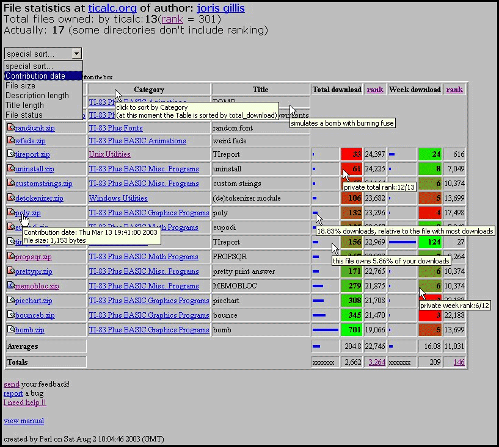Click the file icon beside piechart.zip
Screen dimensions: 499x447
click(10, 301)
